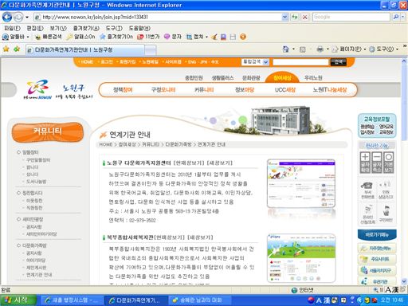Click the black search submit button
Image resolution: width=408 pixels, height=306 pixels.
(339, 62)
